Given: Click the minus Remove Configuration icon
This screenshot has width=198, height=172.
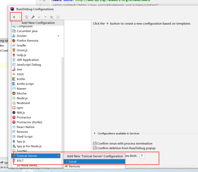Looking at the screenshot, I should [x=20, y=17].
